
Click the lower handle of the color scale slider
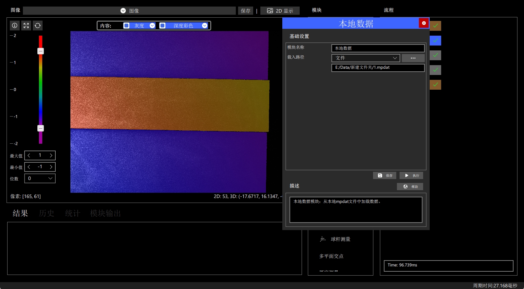click(41, 128)
